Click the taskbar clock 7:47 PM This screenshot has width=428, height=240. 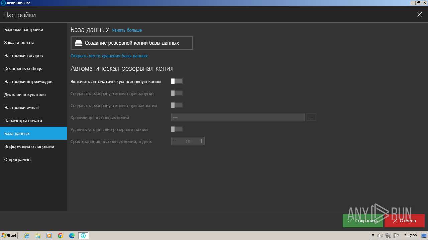coord(411,236)
